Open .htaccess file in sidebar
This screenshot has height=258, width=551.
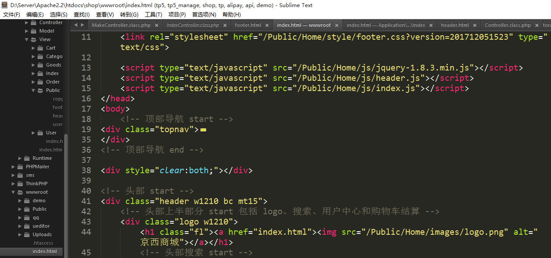pos(43,243)
